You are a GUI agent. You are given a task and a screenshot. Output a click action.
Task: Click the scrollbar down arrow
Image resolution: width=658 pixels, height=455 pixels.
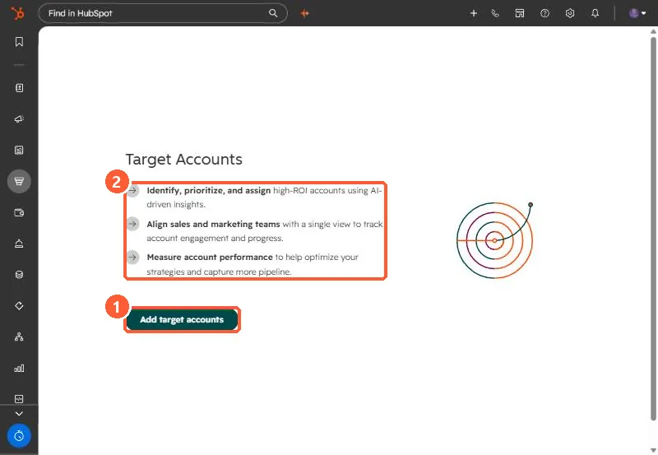click(653, 450)
